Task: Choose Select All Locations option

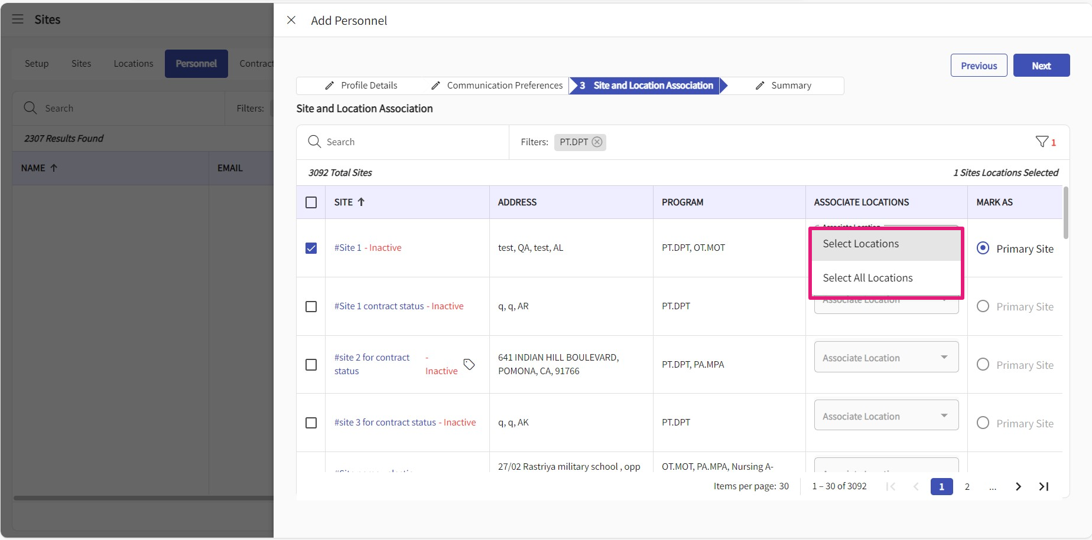Action: pyautogui.click(x=867, y=278)
